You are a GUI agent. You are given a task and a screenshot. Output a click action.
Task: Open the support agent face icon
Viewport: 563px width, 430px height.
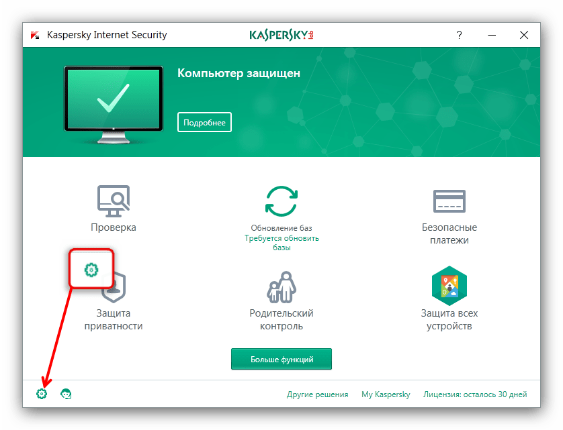click(x=66, y=394)
